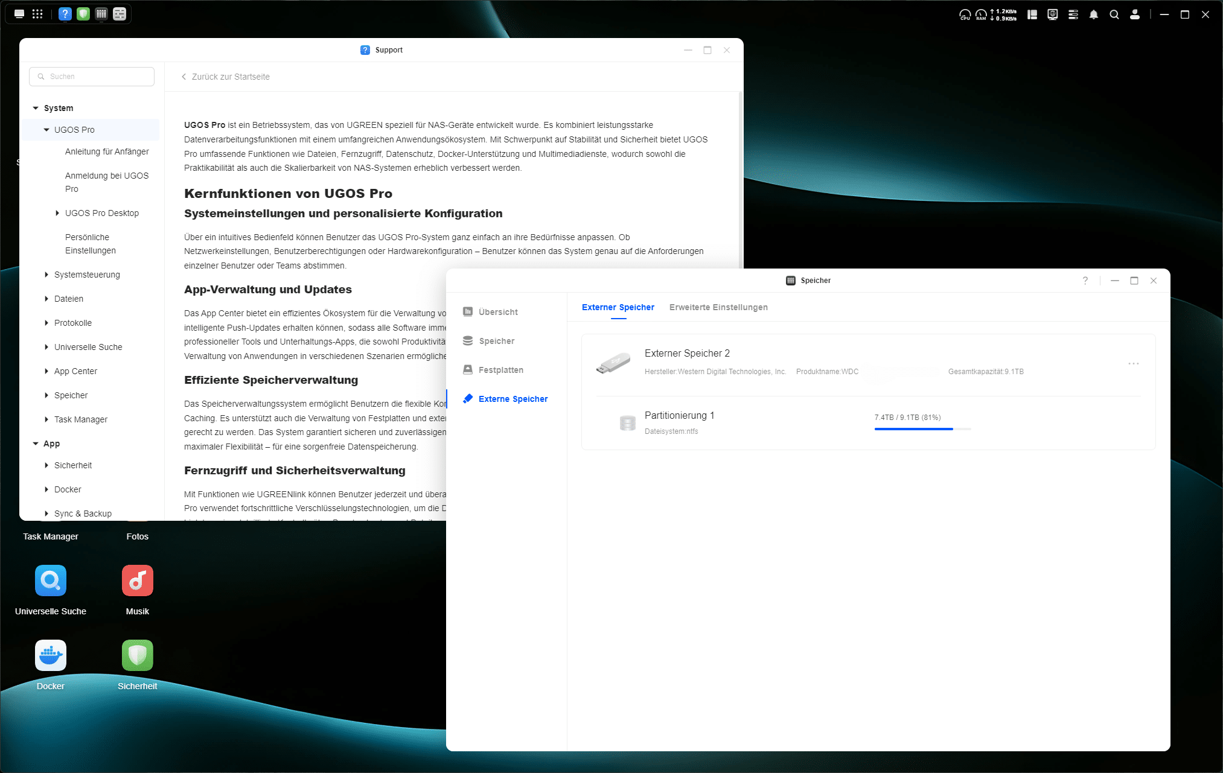Click the notification bell icon

pos(1093,14)
